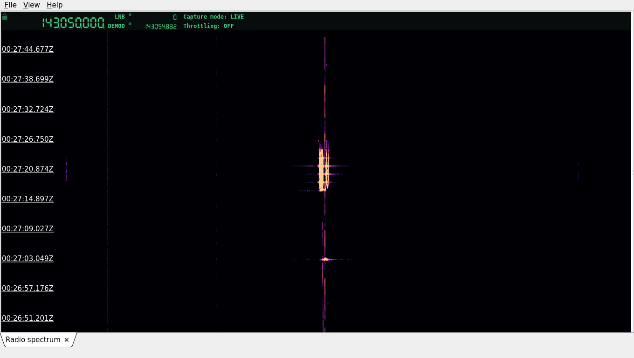
Task: Click timestamp 00:27:32.724Z
Action: [28, 110]
